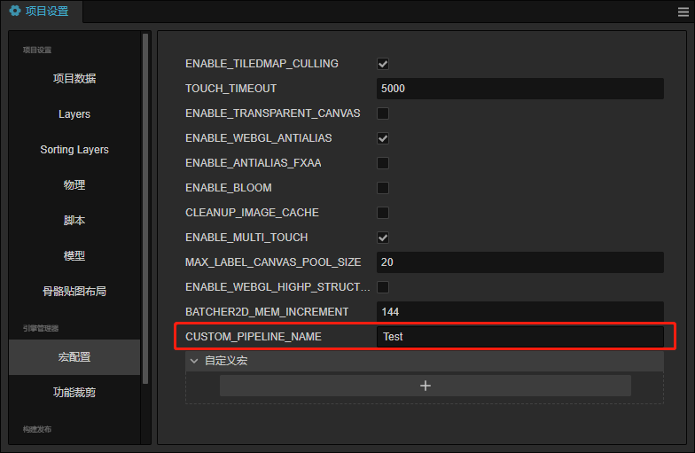
Task: Click the TOUCH_TIMEOUT label
Action: (x=230, y=89)
